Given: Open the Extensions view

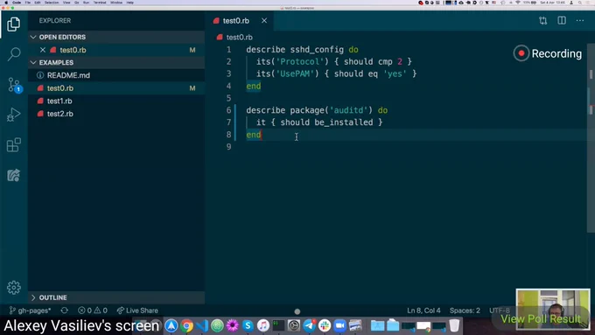Looking at the screenshot, I should coord(14,145).
